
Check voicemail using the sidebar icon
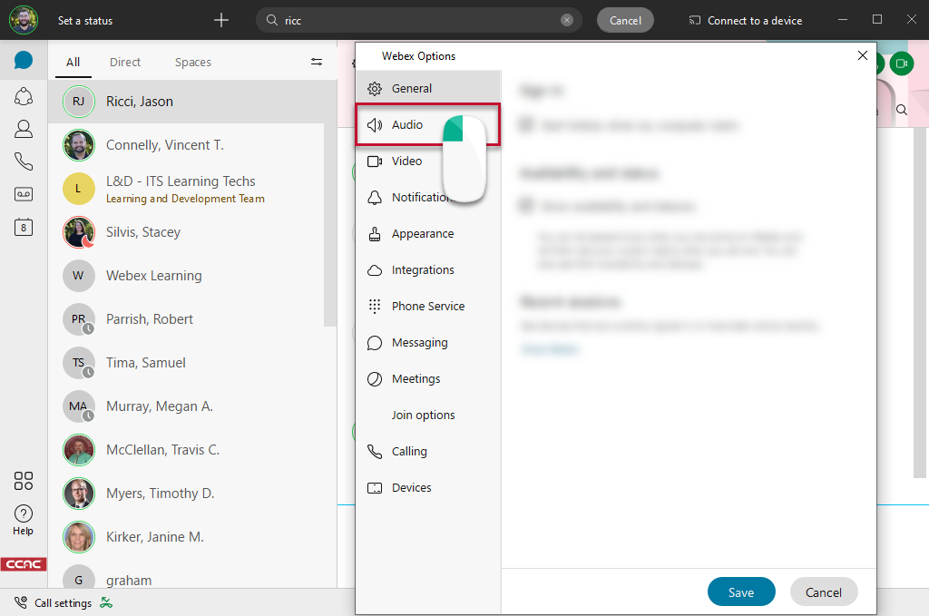pyautogui.click(x=24, y=193)
